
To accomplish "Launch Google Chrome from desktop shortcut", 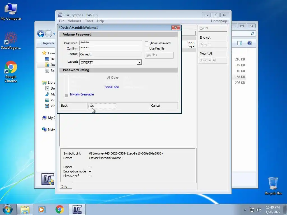I will [x=11, y=71].
